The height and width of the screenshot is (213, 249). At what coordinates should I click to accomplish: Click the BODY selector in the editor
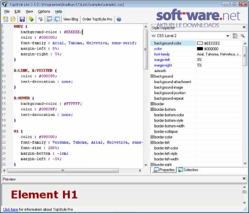pos(18,26)
